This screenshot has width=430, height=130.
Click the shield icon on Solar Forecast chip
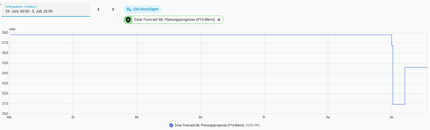tap(128, 20)
